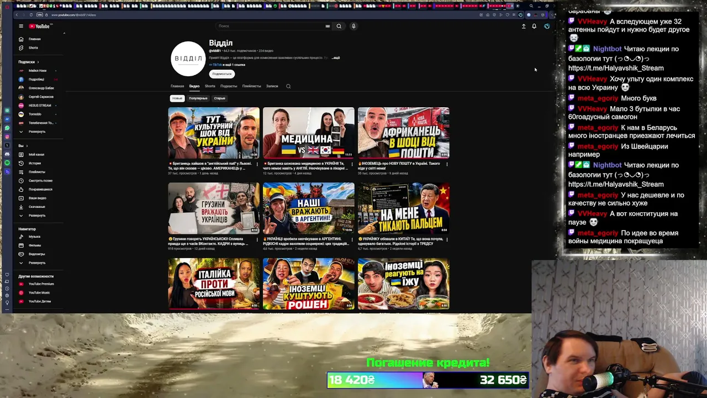
Task: Open Видеоигры in Навигатор section
Action: pyautogui.click(x=36, y=254)
